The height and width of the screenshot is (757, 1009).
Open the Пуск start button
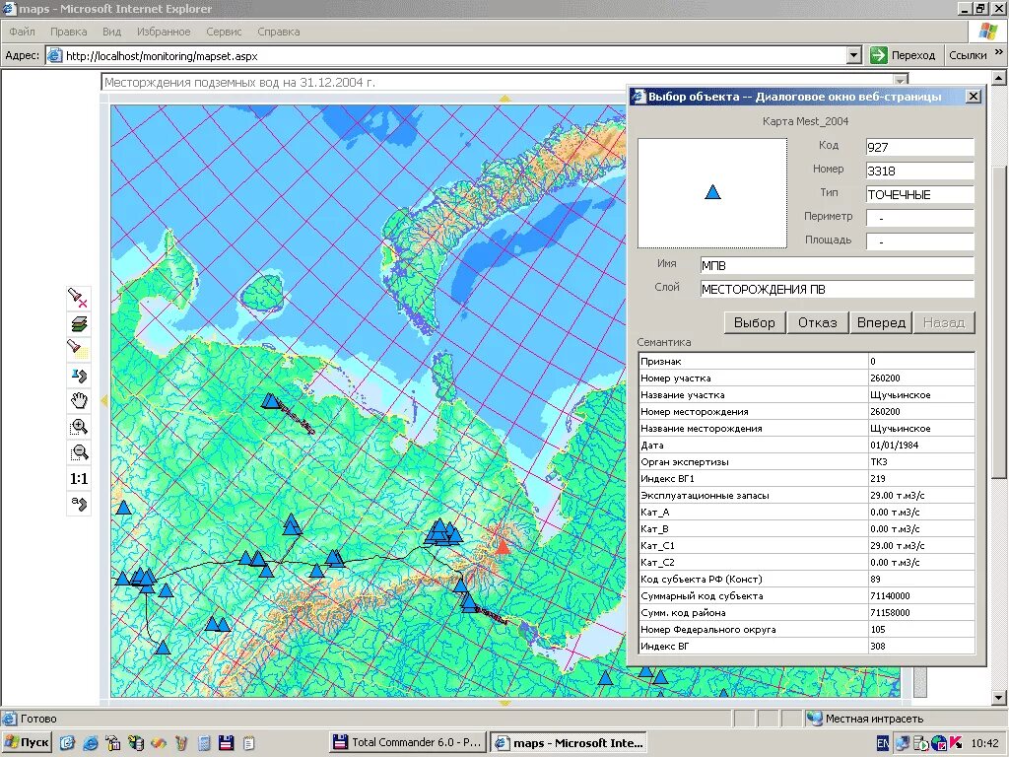27,743
